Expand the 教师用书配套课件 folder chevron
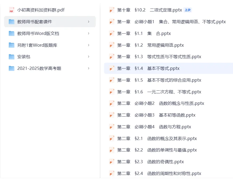 (x=89, y=22)
